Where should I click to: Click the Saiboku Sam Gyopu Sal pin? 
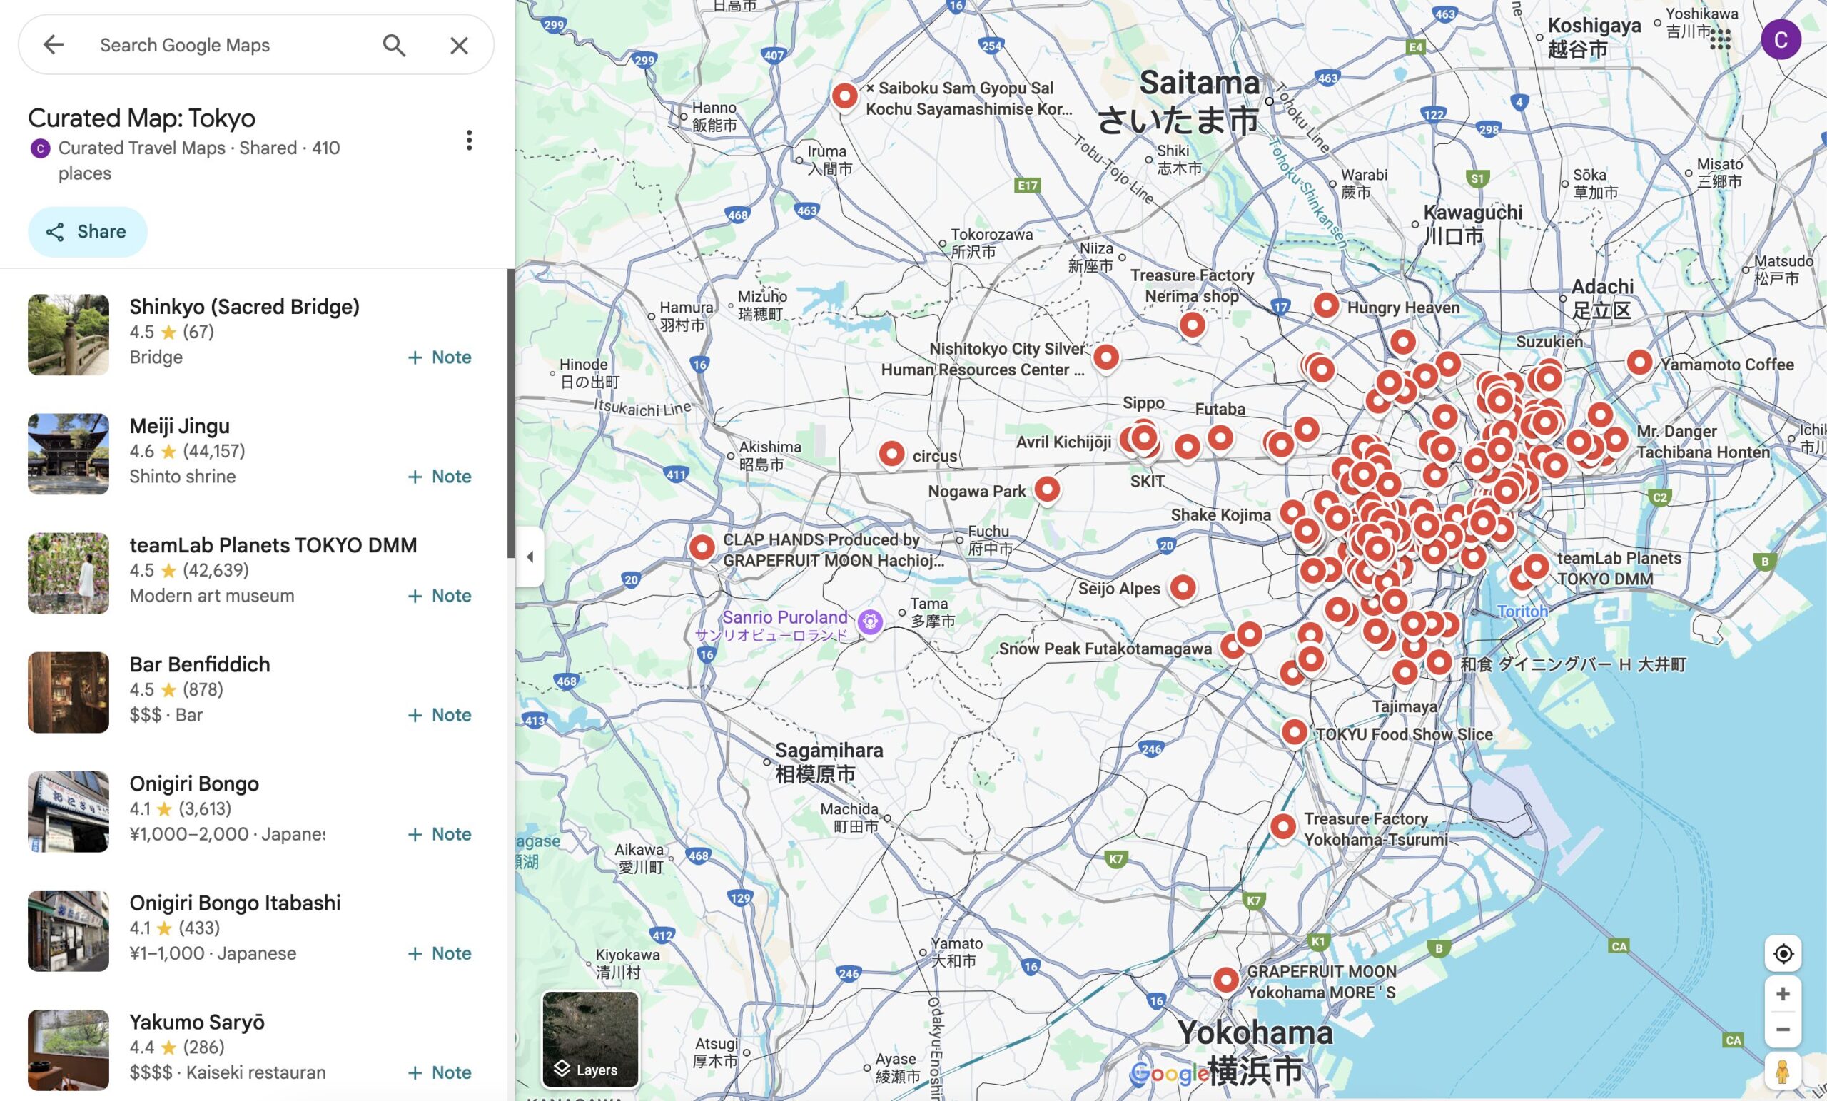click(844, 96)
